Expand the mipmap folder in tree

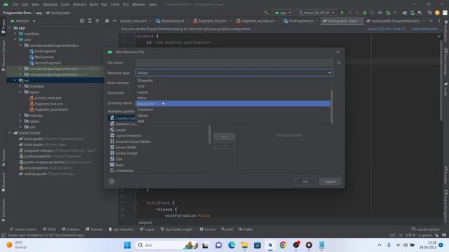click(20, 115)
